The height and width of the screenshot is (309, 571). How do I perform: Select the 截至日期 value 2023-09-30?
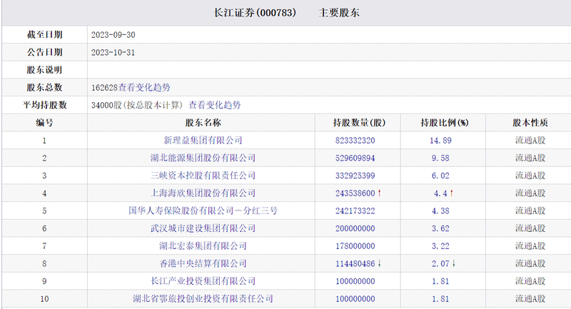click(x=113, y=35)
